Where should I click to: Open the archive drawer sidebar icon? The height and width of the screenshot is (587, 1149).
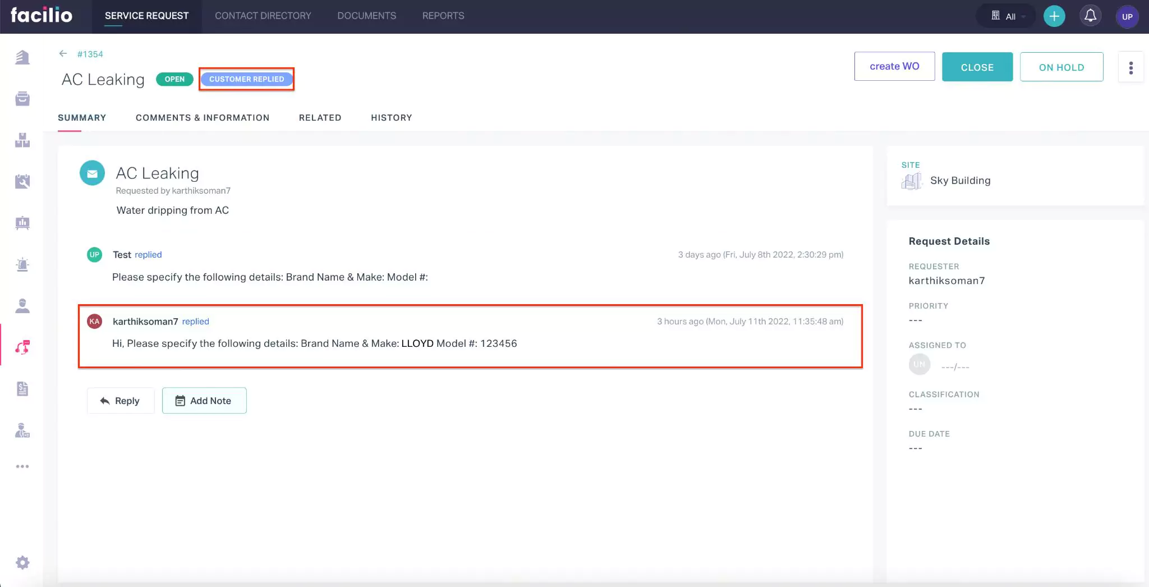[x=22, y=99]
